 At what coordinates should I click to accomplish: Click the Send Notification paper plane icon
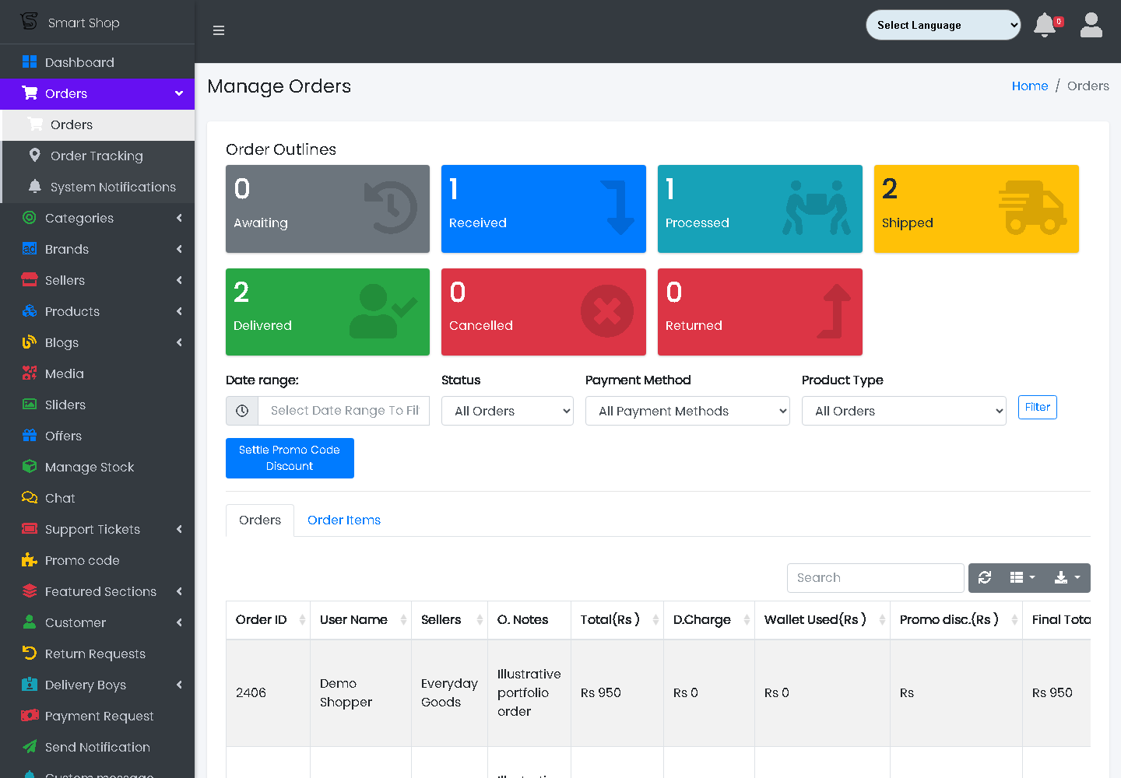(x=30, y=747)
